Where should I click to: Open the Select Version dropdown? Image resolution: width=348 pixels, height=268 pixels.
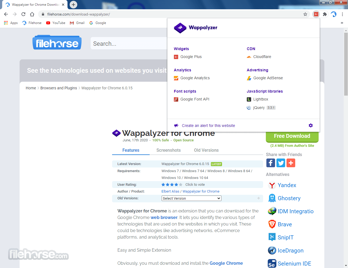tap(191, 198)
